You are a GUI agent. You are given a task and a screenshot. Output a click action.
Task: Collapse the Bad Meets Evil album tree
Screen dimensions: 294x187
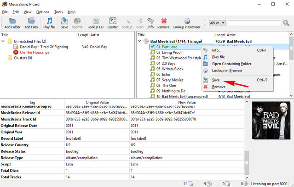pyautogui.click(x=140, y=41)
